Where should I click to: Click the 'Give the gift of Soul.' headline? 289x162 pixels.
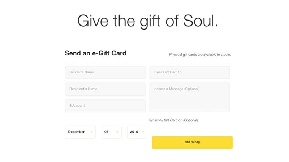[x=147, y=21]
